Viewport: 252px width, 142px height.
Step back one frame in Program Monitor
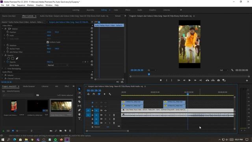[x=184, y=80]
